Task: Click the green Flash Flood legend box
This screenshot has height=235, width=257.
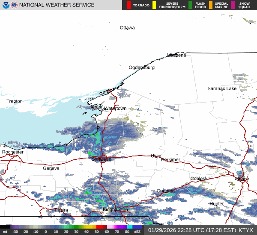Action: pyautogui.click(x=190, y=5)
